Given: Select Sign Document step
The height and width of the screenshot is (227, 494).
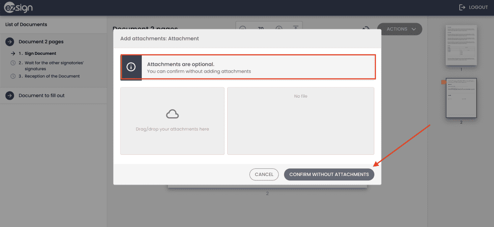Looking at the screenshot, I should tap(41, 53).
